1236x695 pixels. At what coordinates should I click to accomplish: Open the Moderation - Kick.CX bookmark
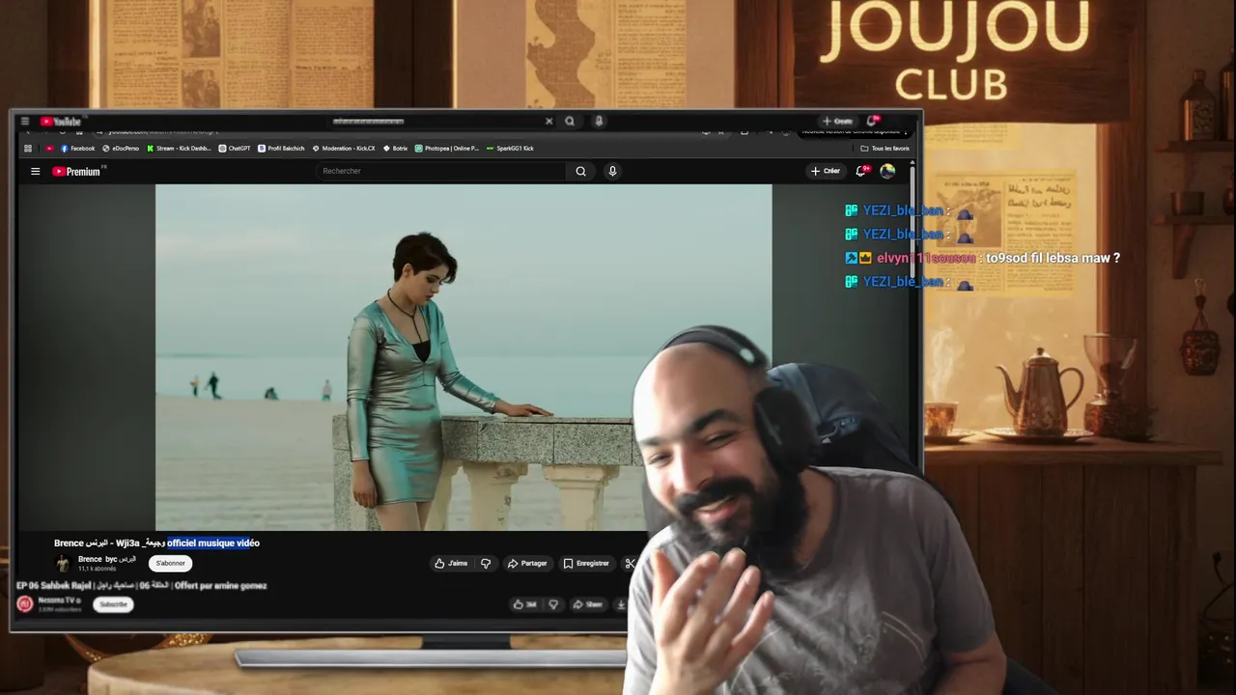344,149
